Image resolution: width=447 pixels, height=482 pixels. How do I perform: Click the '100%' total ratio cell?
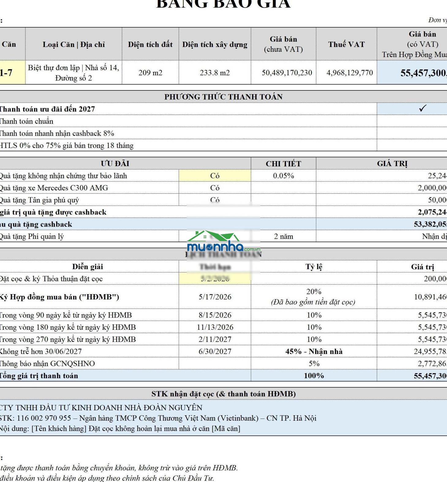click(314, 376)
